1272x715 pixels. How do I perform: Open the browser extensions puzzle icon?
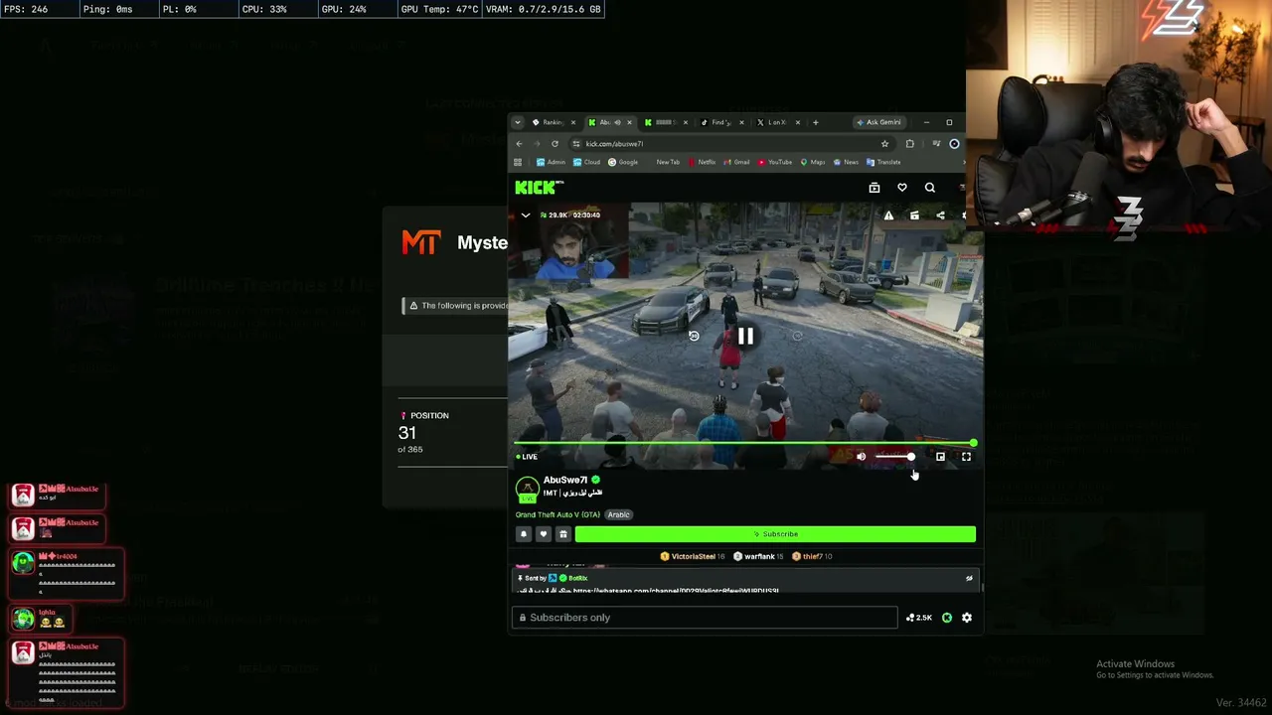coord(910,144)
